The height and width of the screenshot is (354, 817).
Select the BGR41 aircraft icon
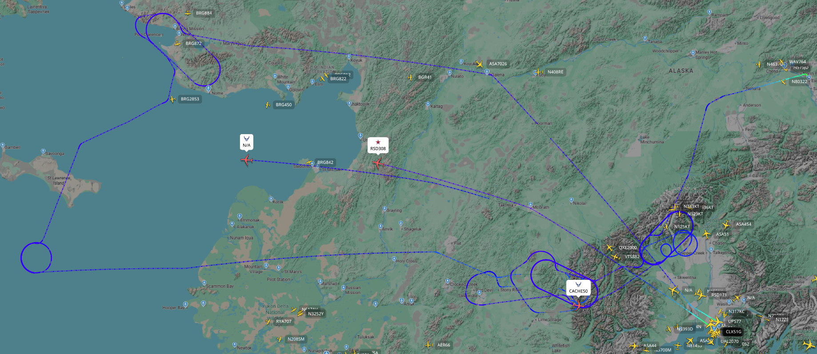pyautogui.click(x=410, y=77)
